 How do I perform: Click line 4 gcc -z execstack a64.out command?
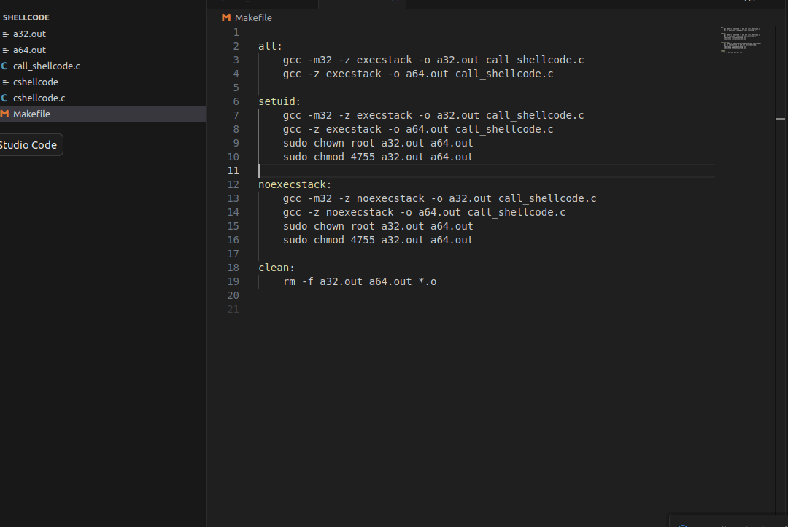click(418, 74)
